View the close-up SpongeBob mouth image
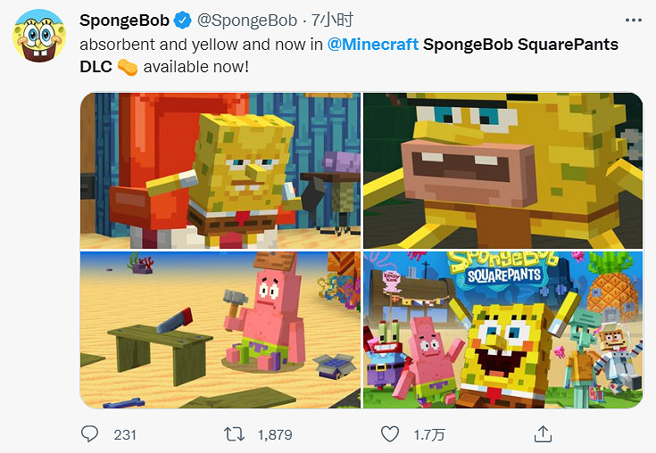The width and height of the screenshot is (656, 453). [502, 170]
